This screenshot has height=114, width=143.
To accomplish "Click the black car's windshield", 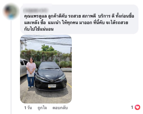I will [49, 65].
